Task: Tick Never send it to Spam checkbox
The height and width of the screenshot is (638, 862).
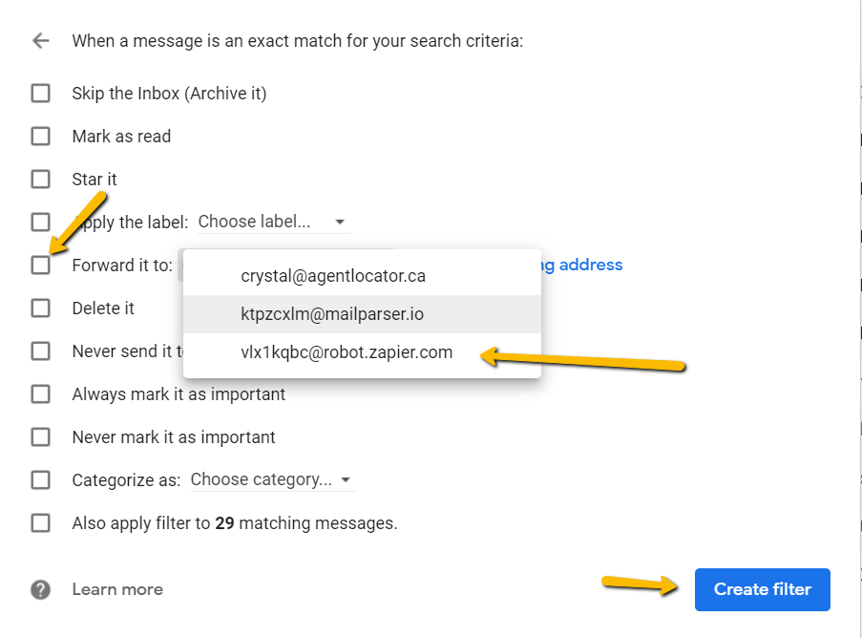Action: 41,351
